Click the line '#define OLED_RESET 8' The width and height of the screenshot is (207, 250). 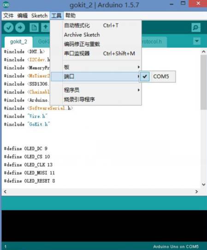30,181
